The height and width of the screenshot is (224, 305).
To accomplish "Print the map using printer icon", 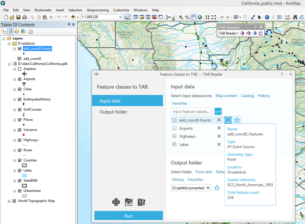I will tap(24, 17).
